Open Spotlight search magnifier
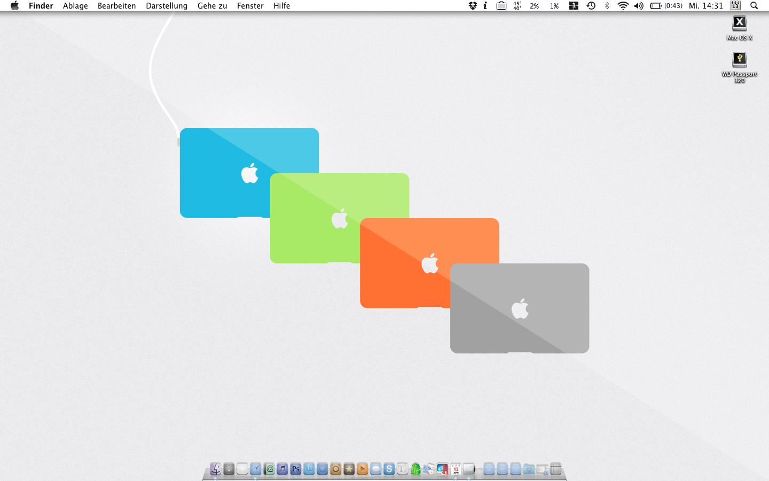This screenshot has width=769, height=481. click(x=754, y=6)
